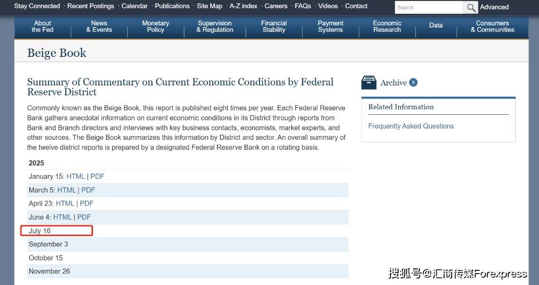Open Advanced search link

coord(494,7)
